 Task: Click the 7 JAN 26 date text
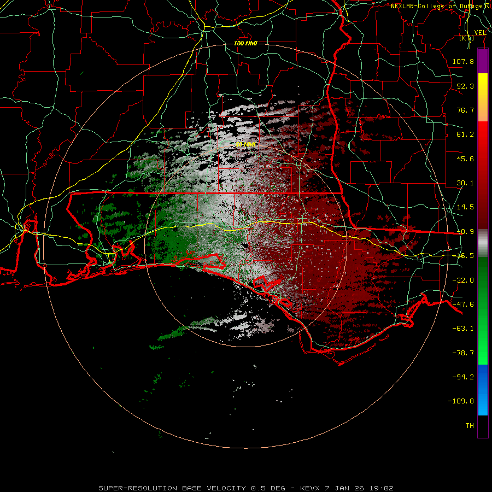pos(344,488)
